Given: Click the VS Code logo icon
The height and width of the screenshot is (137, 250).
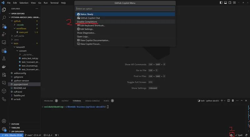Looking at the screenshot, I should click(x=3, y=3).
